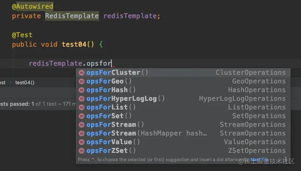301x171 pixels.
Task: Click the method icon beside opsForValue
Action: pos(82,142)
